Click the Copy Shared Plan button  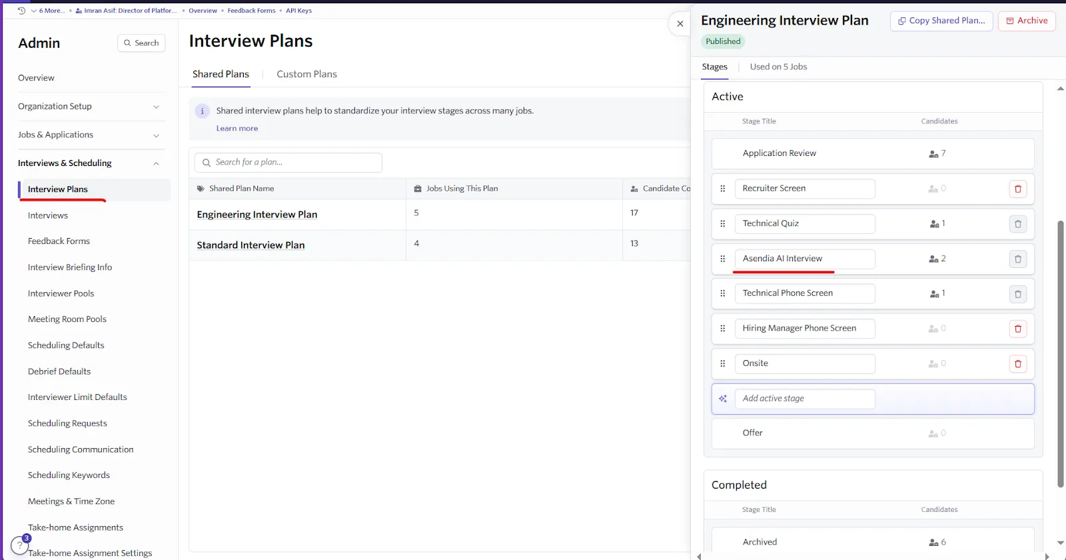941,21
